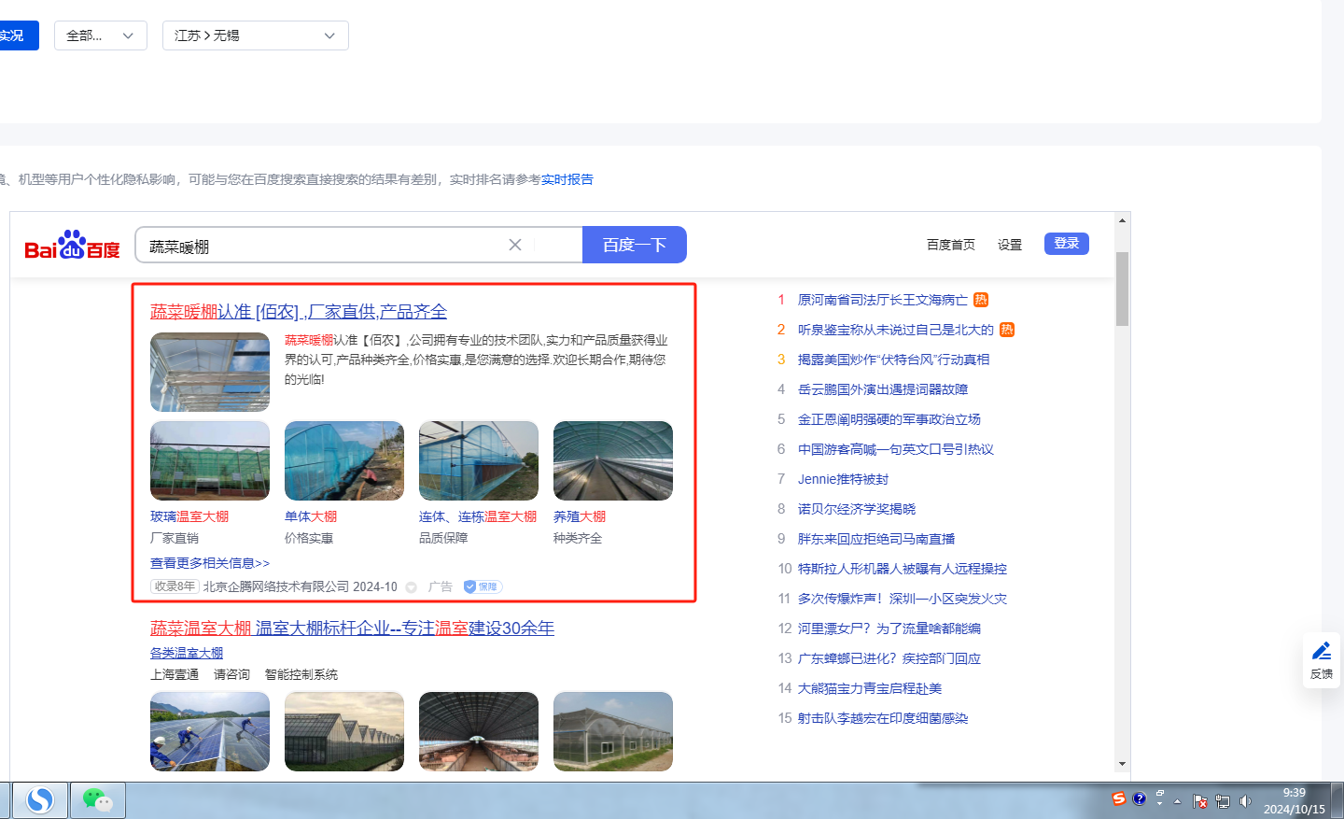Open hot search Jennie推特被封
The height and width of the screenshot is (819, 1344).
844,479
